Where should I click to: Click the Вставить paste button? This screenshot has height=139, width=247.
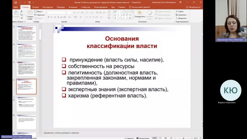tap(16, 15)
